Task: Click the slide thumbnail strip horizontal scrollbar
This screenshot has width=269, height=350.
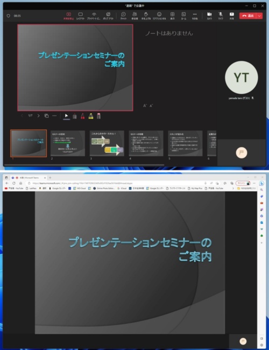Action: point(84,165)
